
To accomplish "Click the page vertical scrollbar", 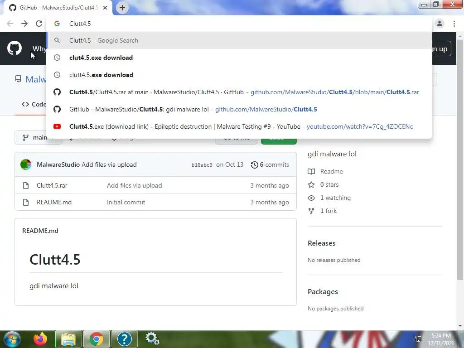I will click(x=460, y=160).
